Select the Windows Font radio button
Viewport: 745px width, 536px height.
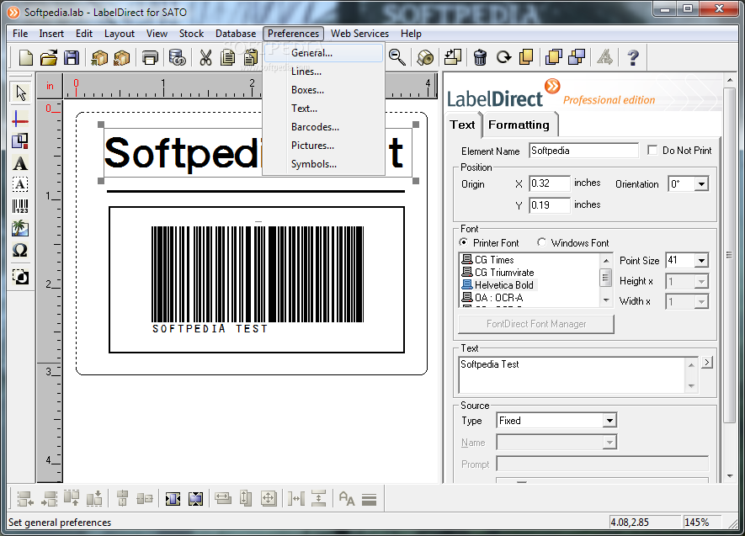(x=541, y=242)
